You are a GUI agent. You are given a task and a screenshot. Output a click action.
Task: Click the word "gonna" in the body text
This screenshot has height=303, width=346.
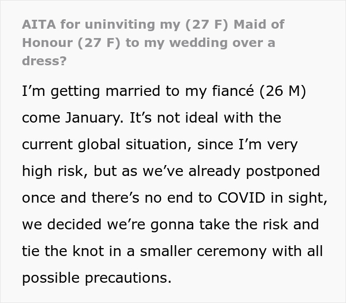(172, 225)
